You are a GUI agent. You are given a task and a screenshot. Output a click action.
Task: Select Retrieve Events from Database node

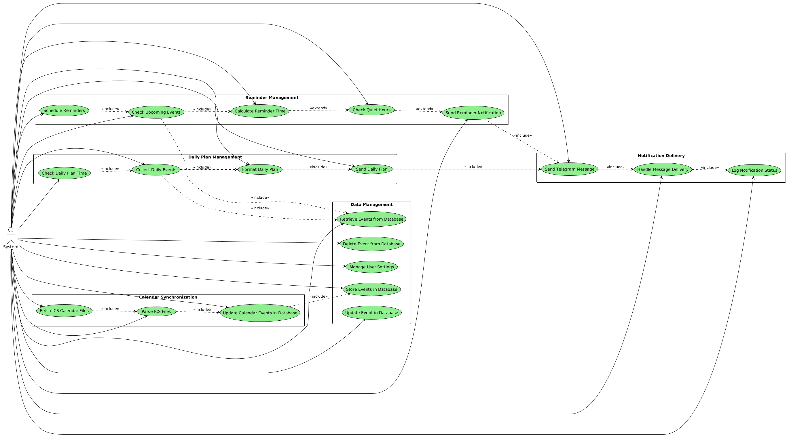[x=371, y=219]
